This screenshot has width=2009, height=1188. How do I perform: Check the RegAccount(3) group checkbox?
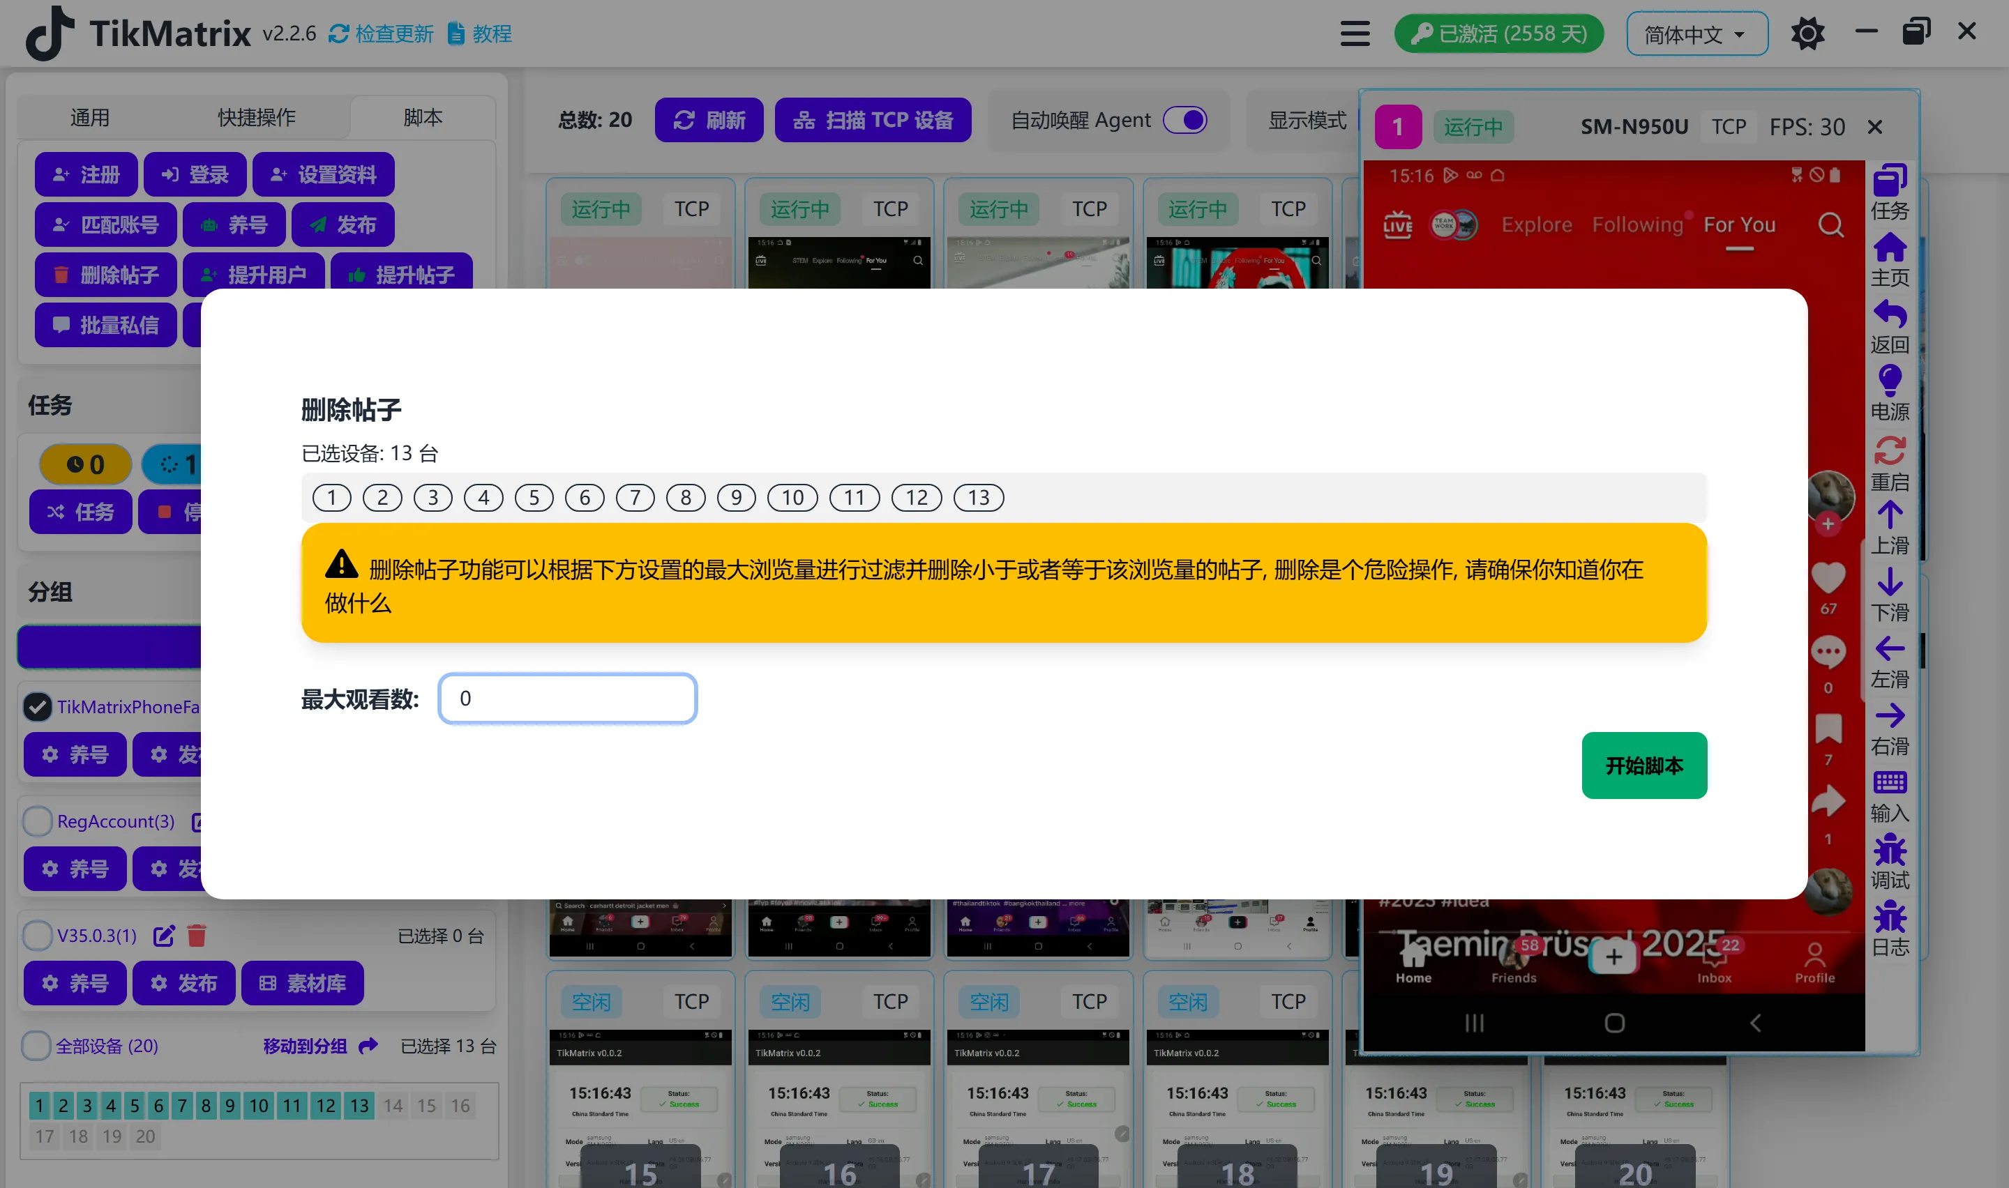37,821
